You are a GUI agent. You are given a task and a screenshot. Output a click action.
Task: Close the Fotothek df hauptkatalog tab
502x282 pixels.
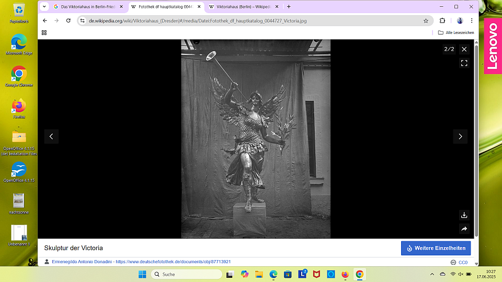pos(199,7)
